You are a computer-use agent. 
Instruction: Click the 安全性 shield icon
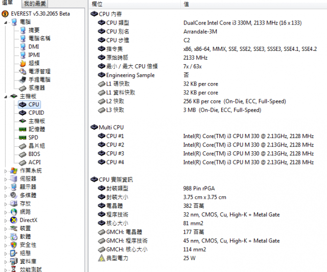click(x=14, y=245)
